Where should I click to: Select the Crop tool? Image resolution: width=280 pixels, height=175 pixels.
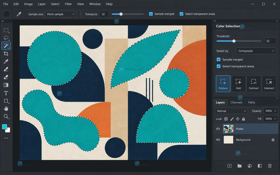pos(6,54)
